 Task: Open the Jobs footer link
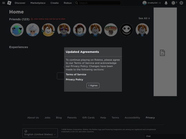[x=48, y=118]
